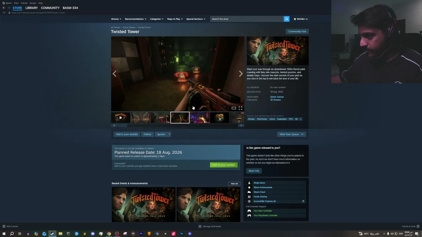
Task: Click the Community Hub button
Action: 297,32
